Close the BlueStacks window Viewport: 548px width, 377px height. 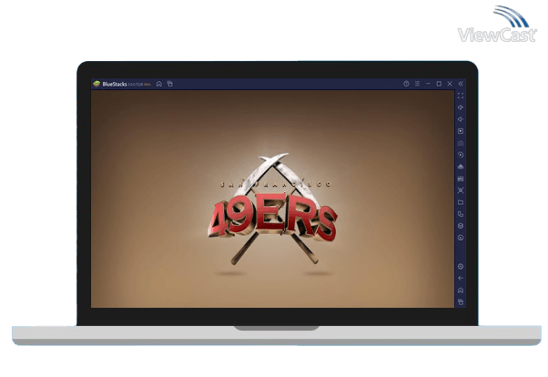450,84
